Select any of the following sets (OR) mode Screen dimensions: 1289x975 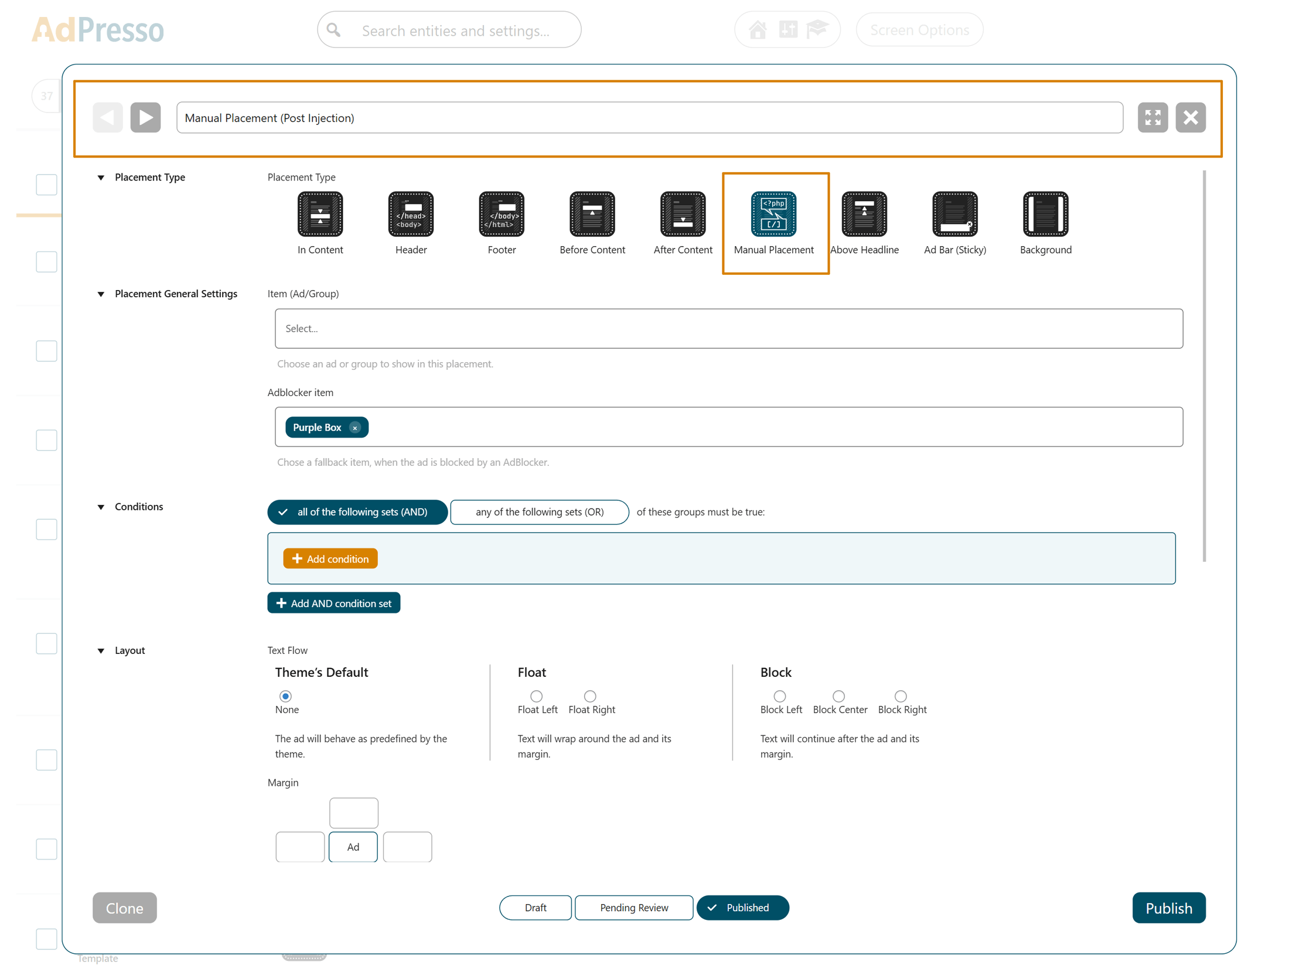[539, 512]
